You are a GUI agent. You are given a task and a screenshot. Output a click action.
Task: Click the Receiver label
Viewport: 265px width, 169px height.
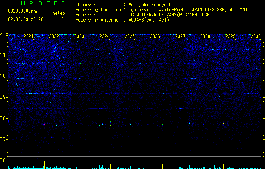(x=86, y=15)
